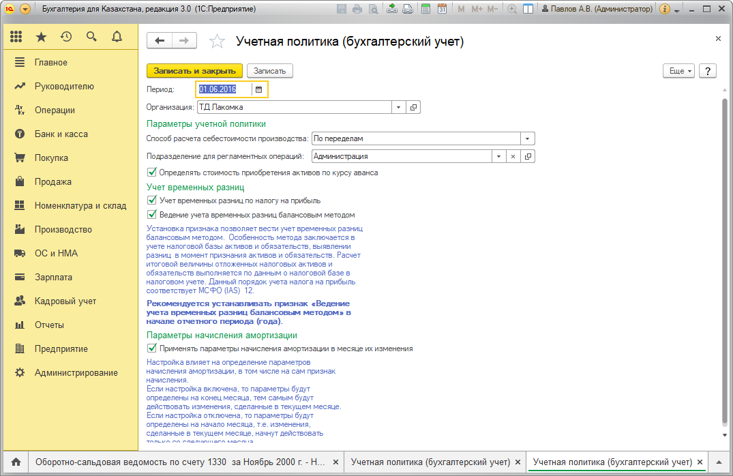
Task: Toggle 'Учет временных разниц по налогу на прибыль'
Action: point(152,200)
